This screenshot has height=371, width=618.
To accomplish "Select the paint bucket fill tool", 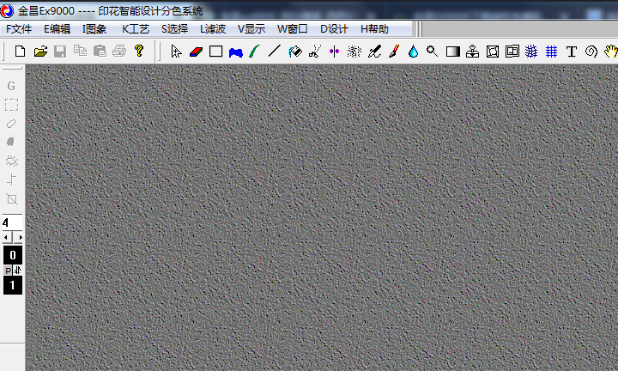I will (294, 52).
